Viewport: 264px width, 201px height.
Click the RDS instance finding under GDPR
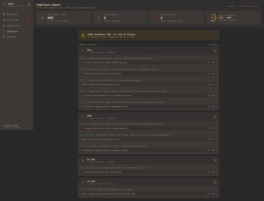[148, 139]
